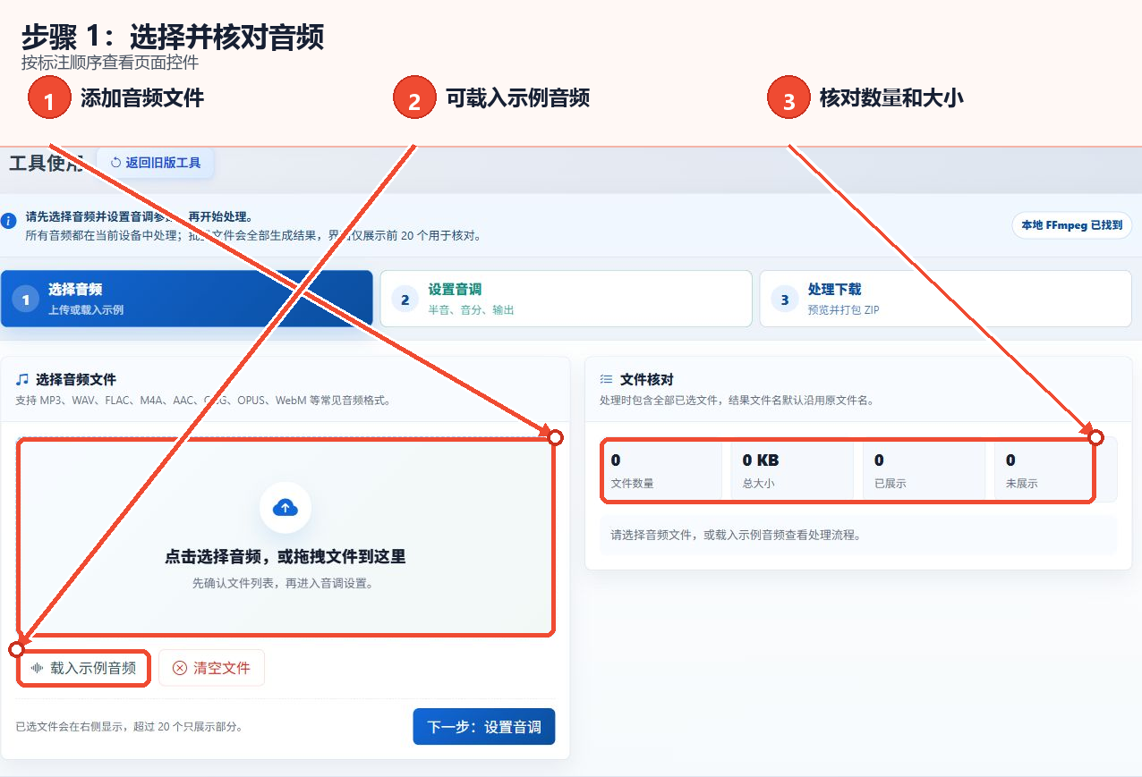Click the cloud upload icon

coord(285,508)
